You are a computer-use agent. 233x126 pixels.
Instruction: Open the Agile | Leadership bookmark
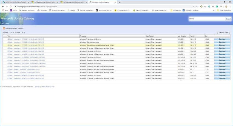coord(160,10)
